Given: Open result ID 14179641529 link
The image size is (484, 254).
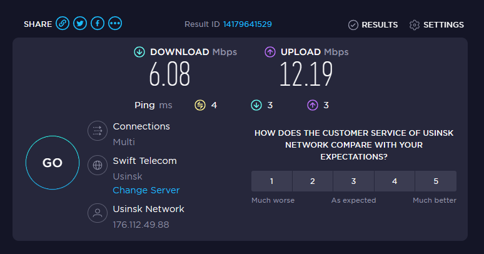Looking at the screenshot, I should (248, 24).
